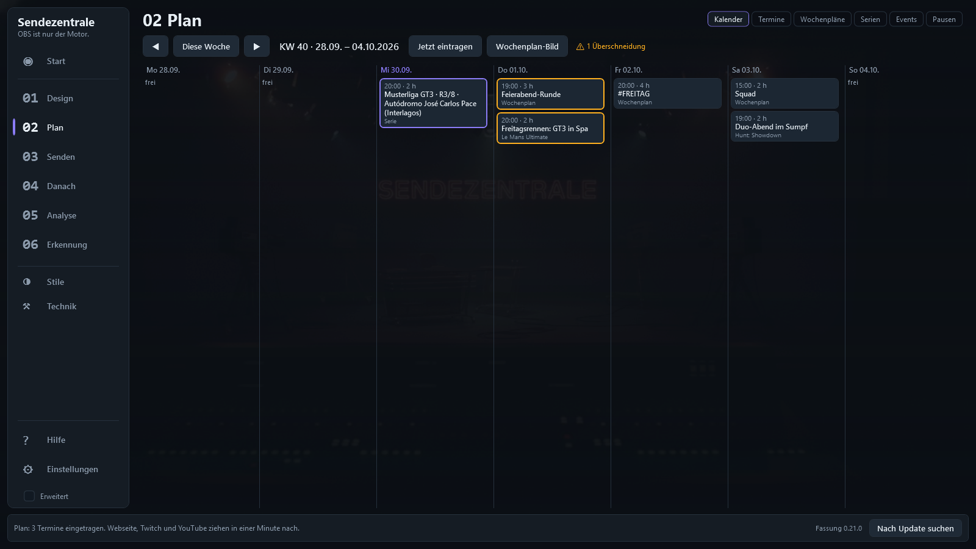Click the Jetzt eintragen button
Screen dimensions: 976x549
445,46
